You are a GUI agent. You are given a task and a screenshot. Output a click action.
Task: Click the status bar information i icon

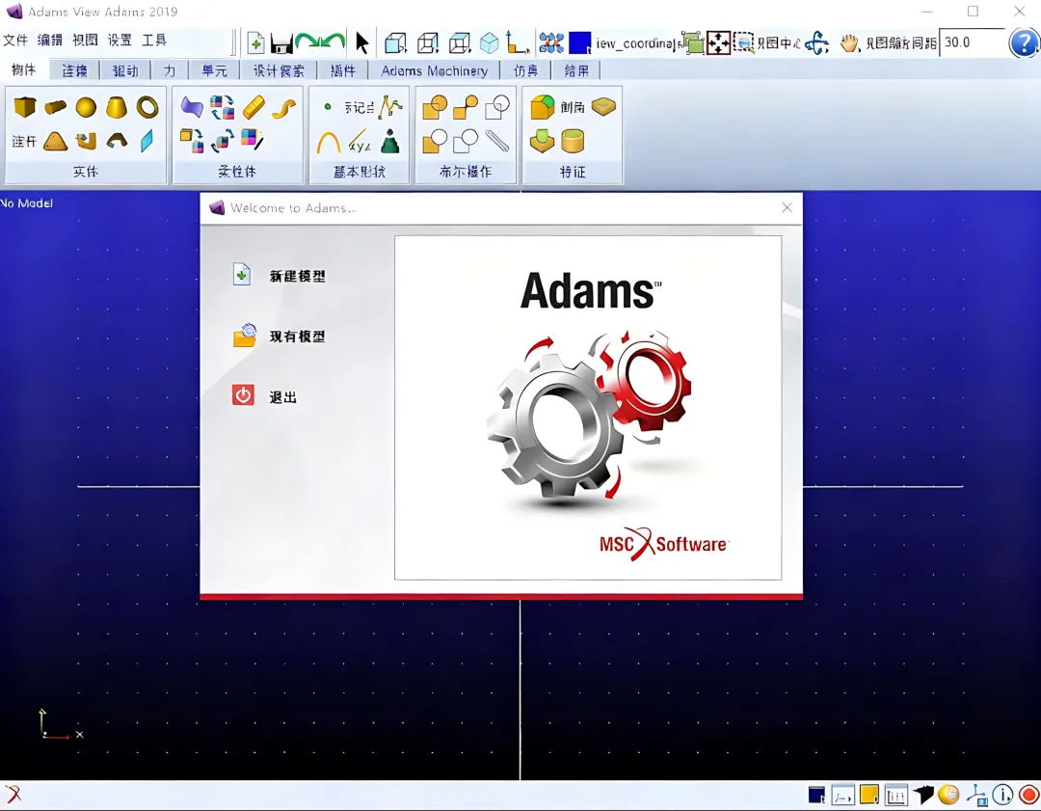1001,795
